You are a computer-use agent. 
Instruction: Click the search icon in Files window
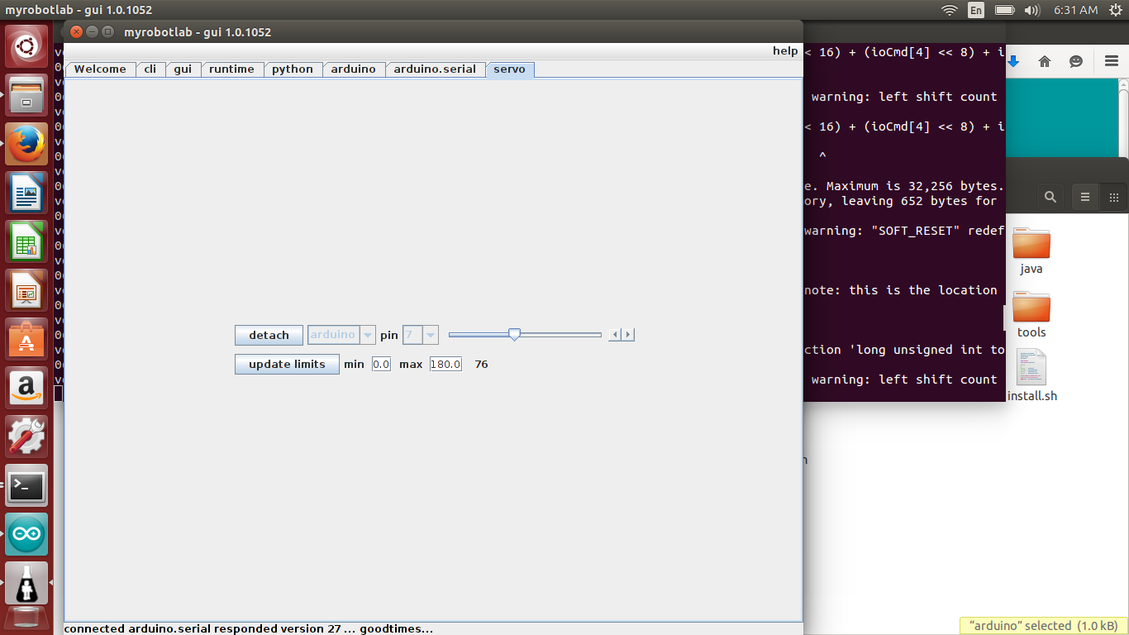(1050, 197)
